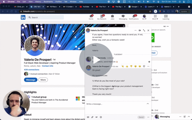Open the GIF picker in message toolbar
Image resolution: width=192 pixels, height=120 pixels.
pos(96,117)
